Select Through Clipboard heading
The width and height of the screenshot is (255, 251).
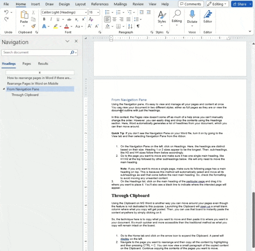pos(25,95)
